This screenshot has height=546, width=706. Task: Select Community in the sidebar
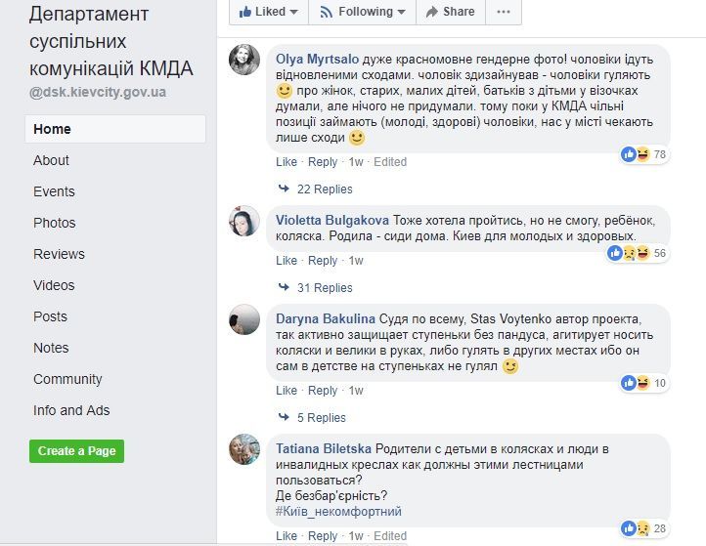click(67, 379)
